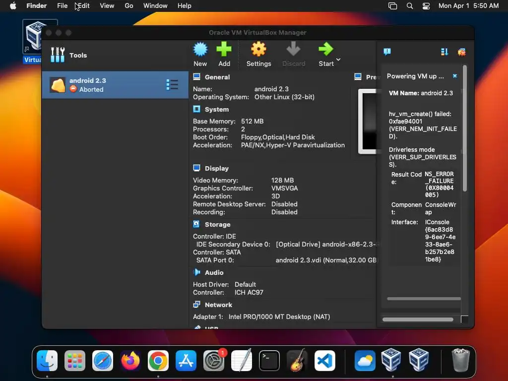The width and height of the screenshot is (508, 381).
Task: Open GarageBand from the Dock
Action: click(x=297, y=360)
